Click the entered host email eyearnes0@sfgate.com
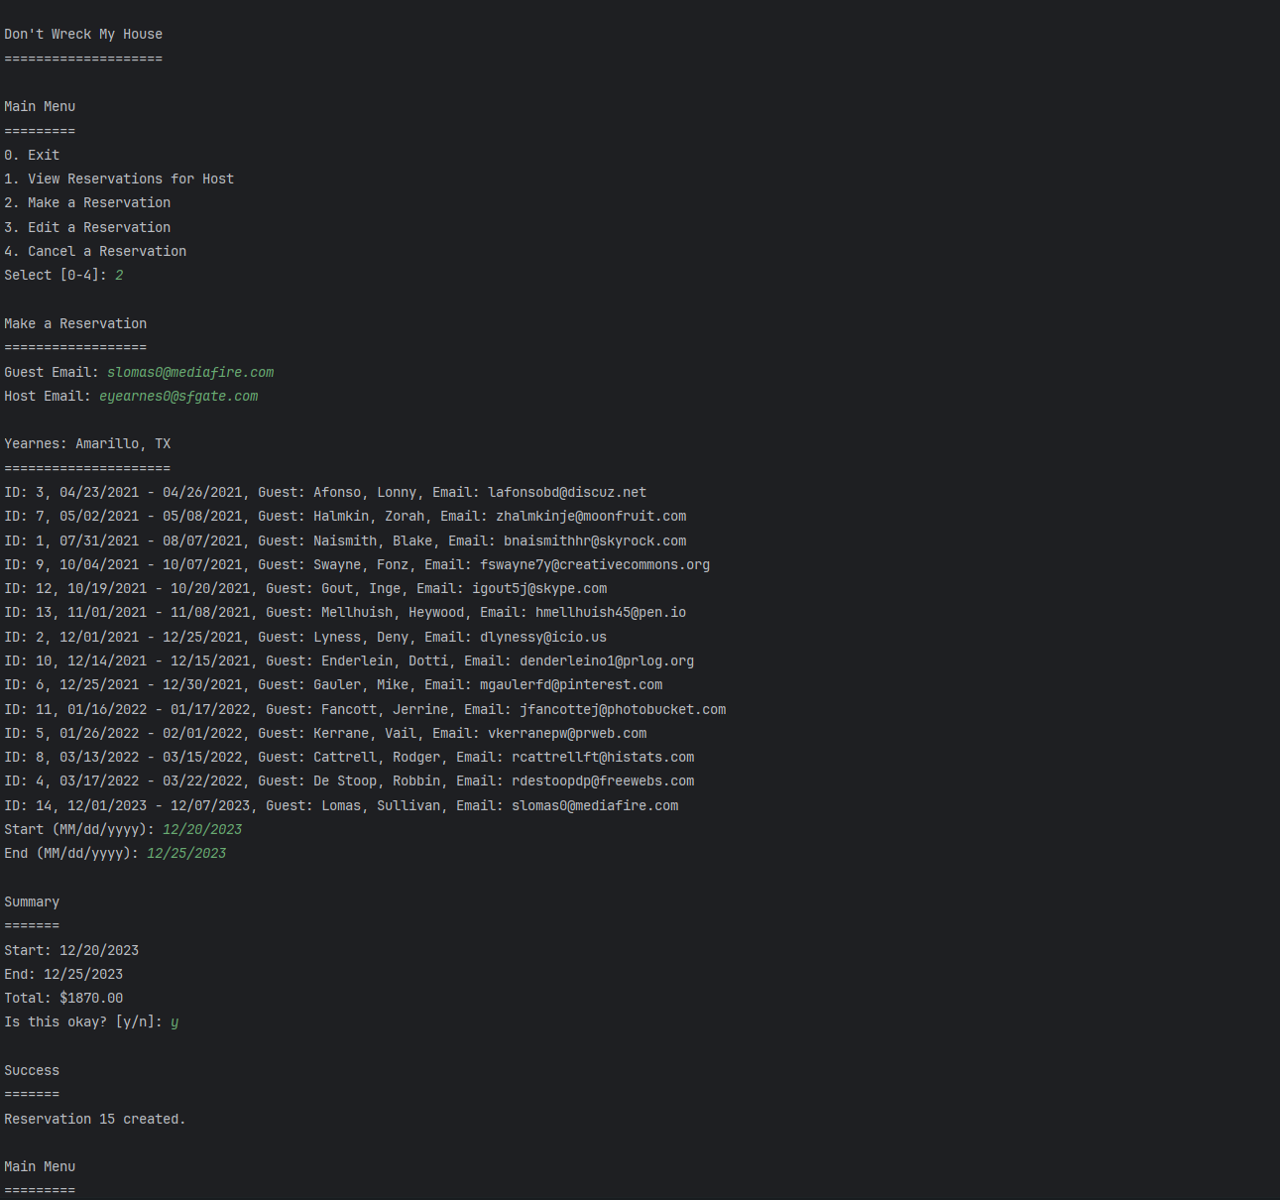1280x1200 pixels. pyautogui.click(x=178, y=396)
